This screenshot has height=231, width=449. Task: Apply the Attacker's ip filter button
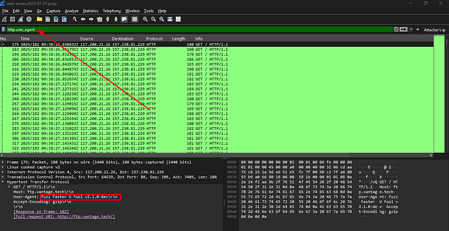point(434,30)
